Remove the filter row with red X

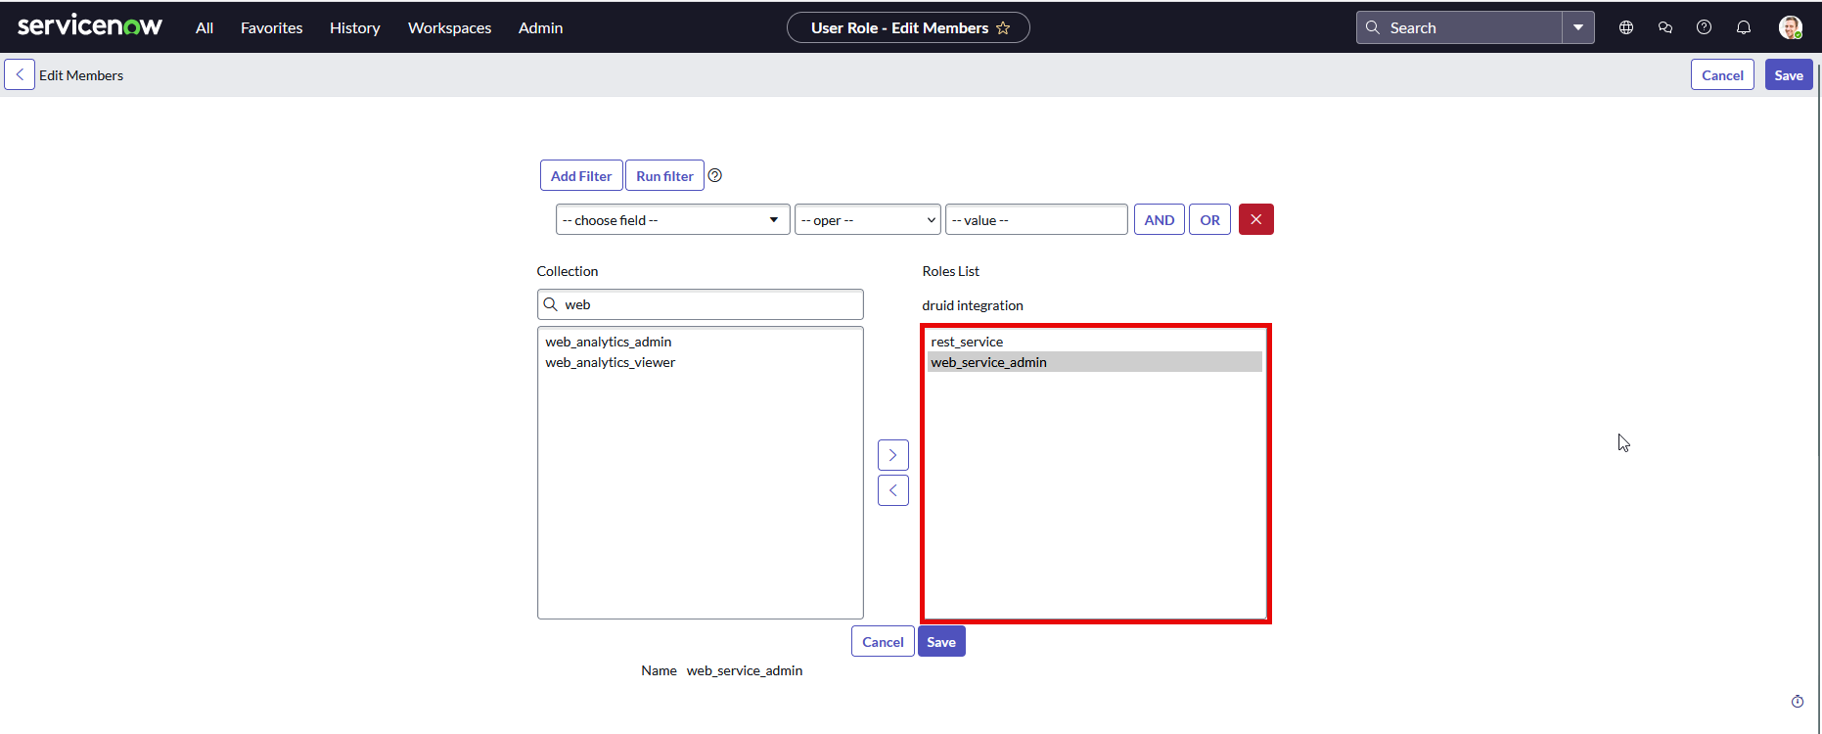[x=1255, y=219]
